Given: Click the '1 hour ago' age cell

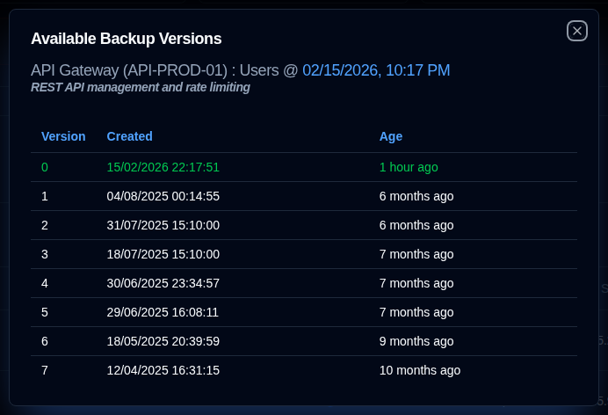Looking at the screenshot, I should pyautogui.click(x=409, y=167).
